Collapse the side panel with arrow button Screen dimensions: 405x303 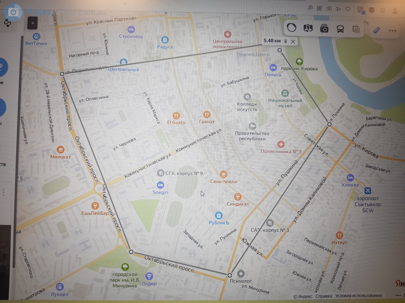coord(32,23)
